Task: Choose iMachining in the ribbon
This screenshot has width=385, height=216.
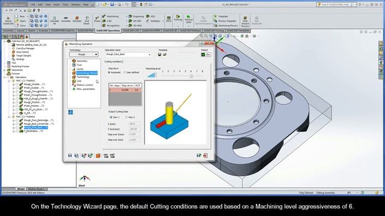Action: tap(111, 16)
